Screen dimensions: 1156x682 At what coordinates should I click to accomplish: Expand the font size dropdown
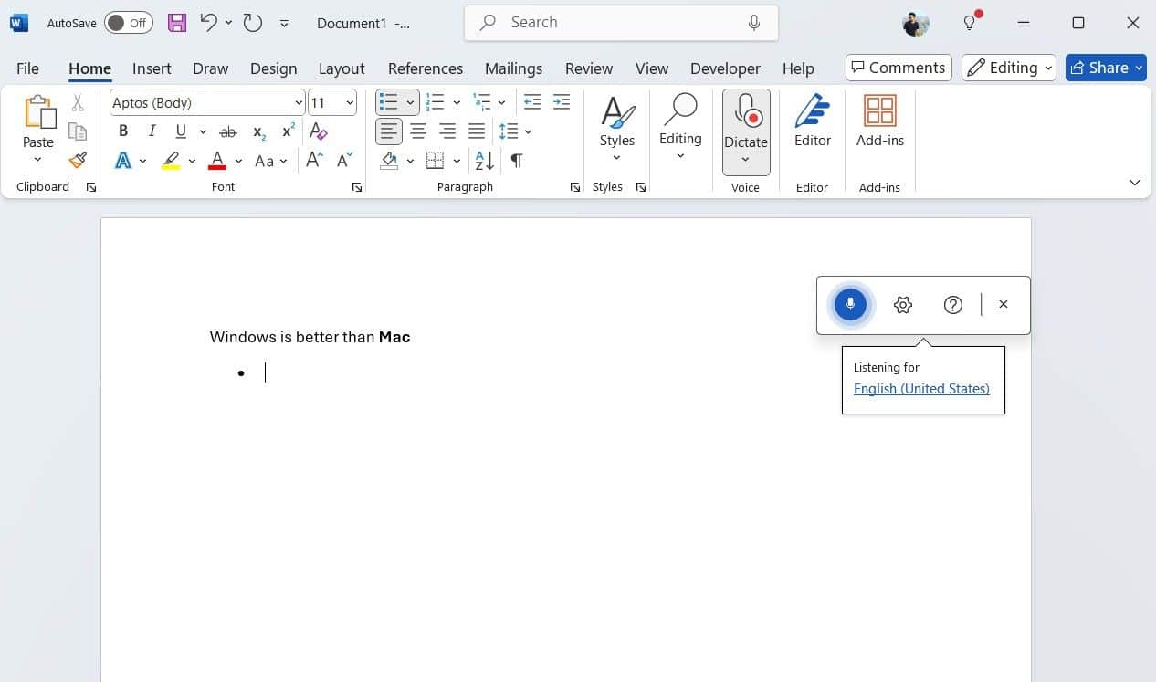coord(346,102)
